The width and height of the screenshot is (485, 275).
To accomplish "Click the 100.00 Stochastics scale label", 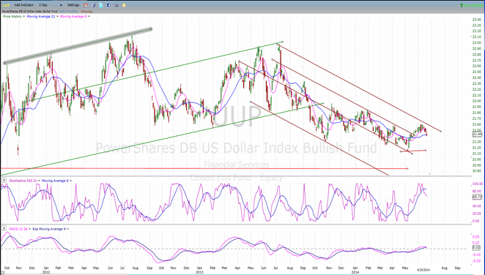I will (478, 184).
